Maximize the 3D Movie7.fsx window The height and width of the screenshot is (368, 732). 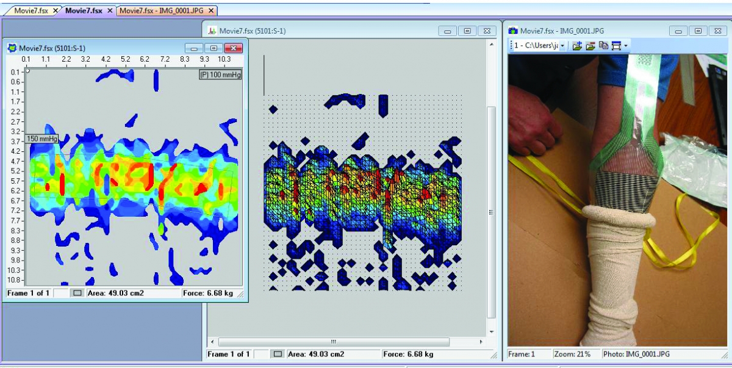pos(467,31)
